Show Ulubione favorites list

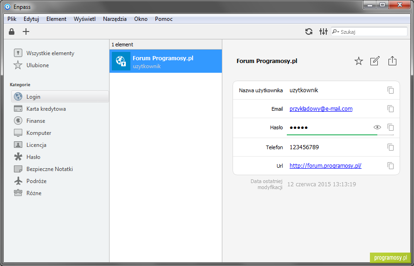[x=31, y=65]
